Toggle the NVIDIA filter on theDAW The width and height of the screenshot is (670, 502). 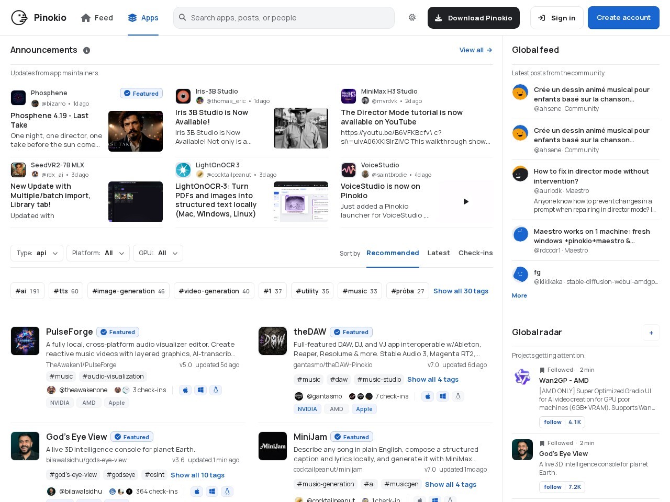coord(307,409)
